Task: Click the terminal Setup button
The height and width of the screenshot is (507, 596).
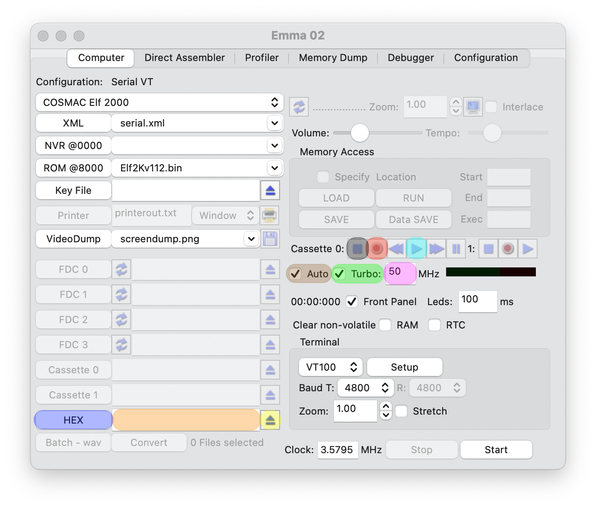Action: click(404, 367)
